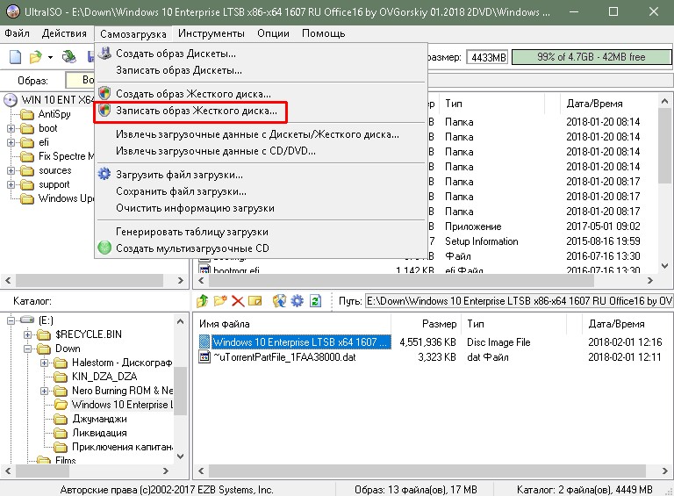Open the Файл menu
The width and height of the screenshot is (674, 496).
(x=17, y=33)
